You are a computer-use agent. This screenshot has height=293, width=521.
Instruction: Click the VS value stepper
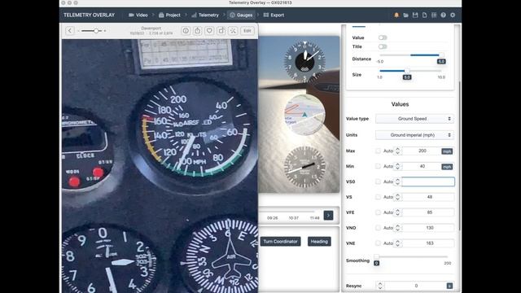tap(398, 197)
